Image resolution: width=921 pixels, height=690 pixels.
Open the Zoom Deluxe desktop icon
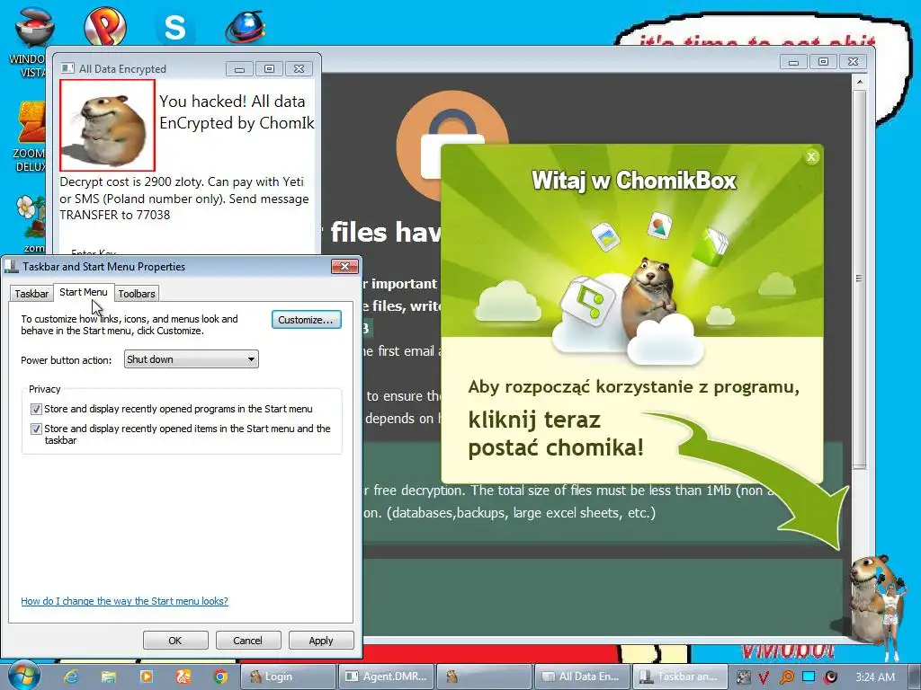coord(30,137)
